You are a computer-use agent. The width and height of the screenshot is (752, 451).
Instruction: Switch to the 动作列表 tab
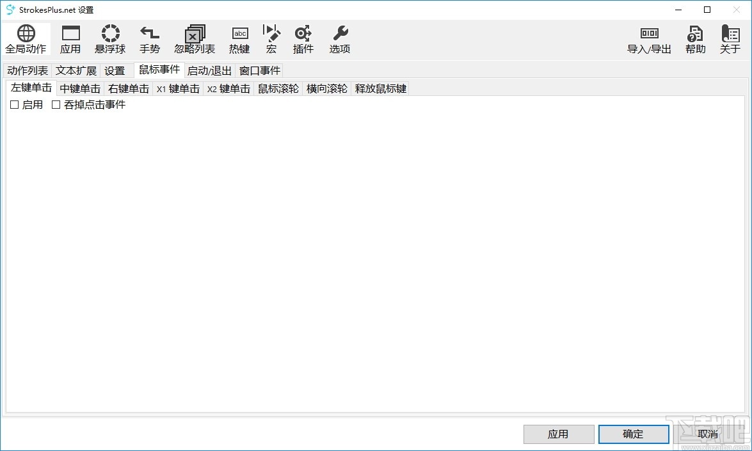27,70
